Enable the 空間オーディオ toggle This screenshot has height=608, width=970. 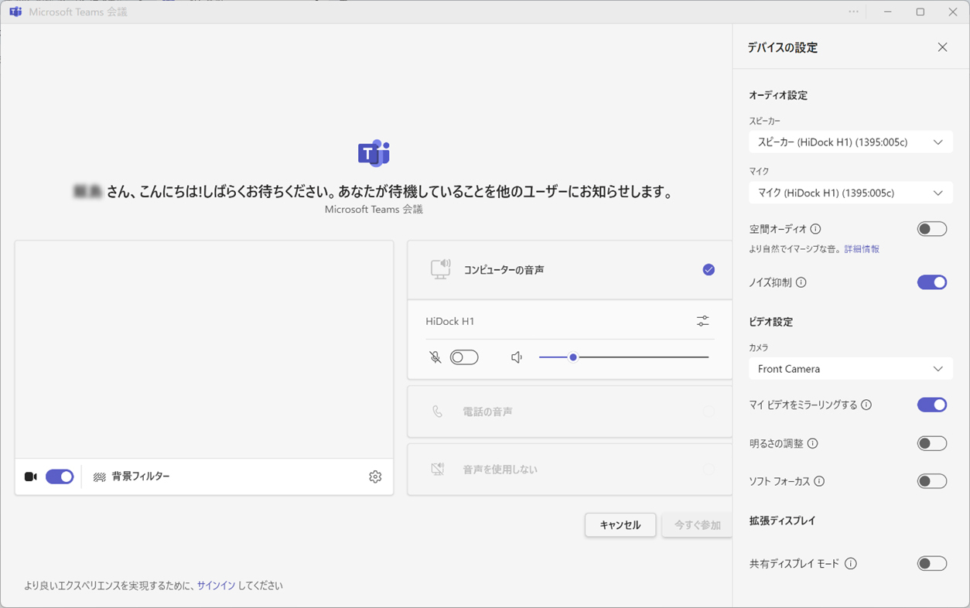click(x=932, y=229)
